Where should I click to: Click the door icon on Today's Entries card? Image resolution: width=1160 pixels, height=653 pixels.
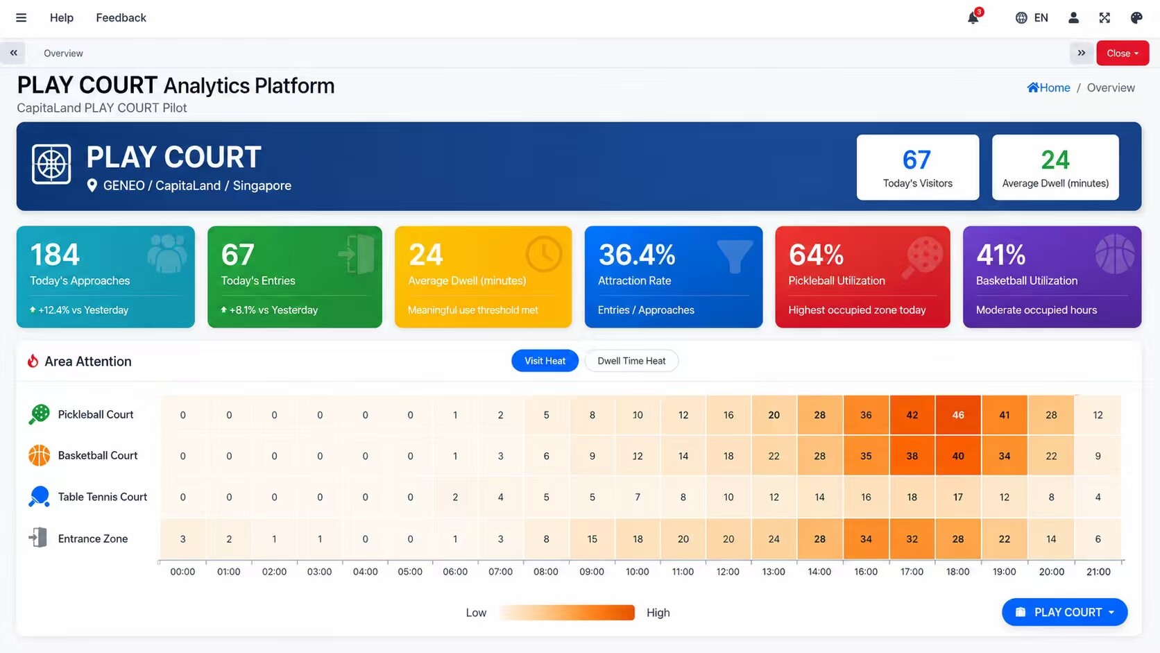click(x=357, y=254)
